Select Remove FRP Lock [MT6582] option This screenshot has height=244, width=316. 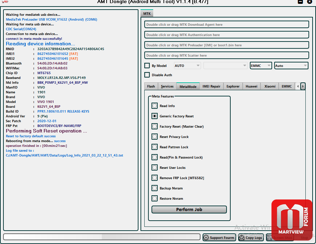pos(155,178)
